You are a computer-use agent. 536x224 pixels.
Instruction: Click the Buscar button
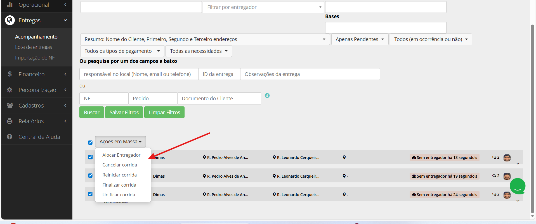coord(92,112)
